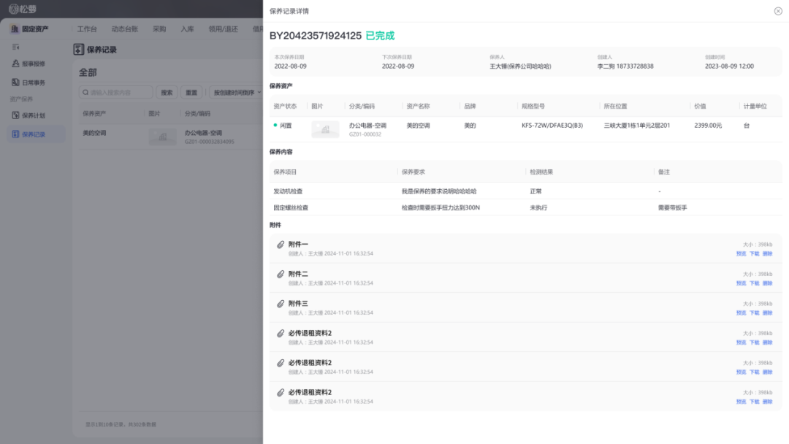Preview 附件一 via the 预览 link
This screenshot has width=789, height=444.
coord(741,253)
